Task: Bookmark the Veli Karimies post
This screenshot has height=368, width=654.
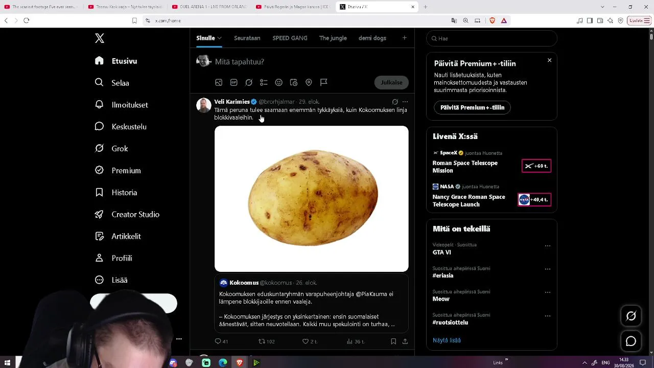Action: [x=393, y=341]
